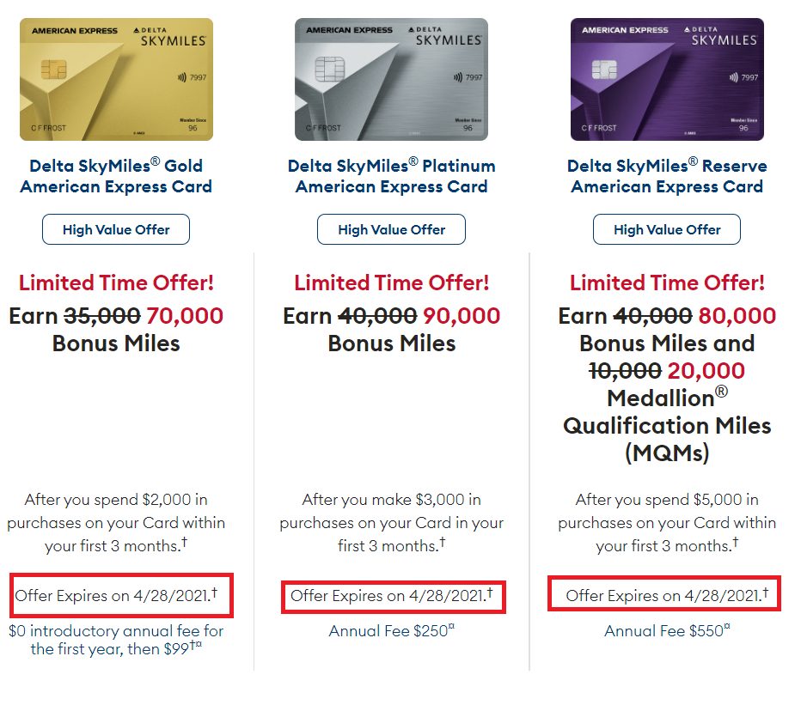This screenshot has width=801, height=711.
Task: Open the Delta SkyMiles Platinum American Express Card title link
Action: coord(391,176)
